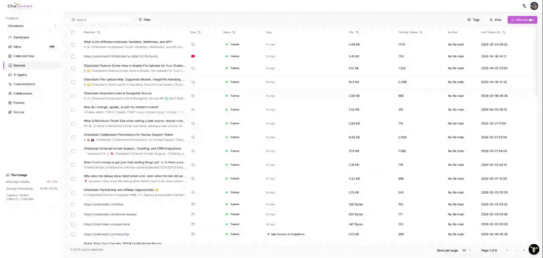Click type icon for Partnership and Affiliate row

tap(193, 192)
